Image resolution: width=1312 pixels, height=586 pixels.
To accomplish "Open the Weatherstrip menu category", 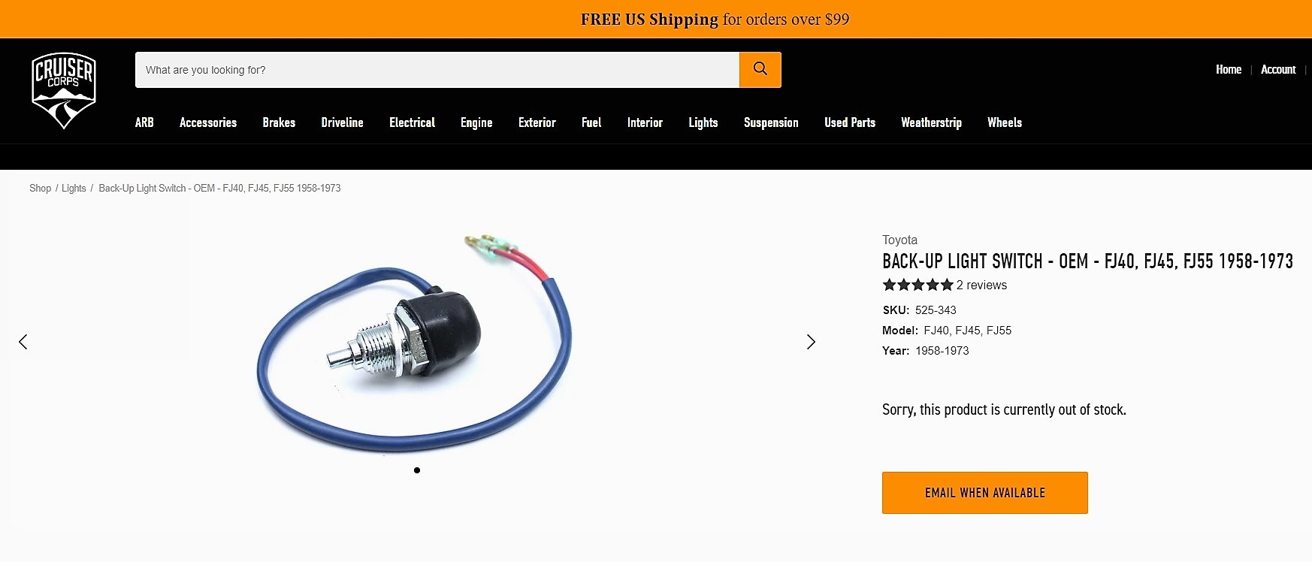I will pos(931,122).
